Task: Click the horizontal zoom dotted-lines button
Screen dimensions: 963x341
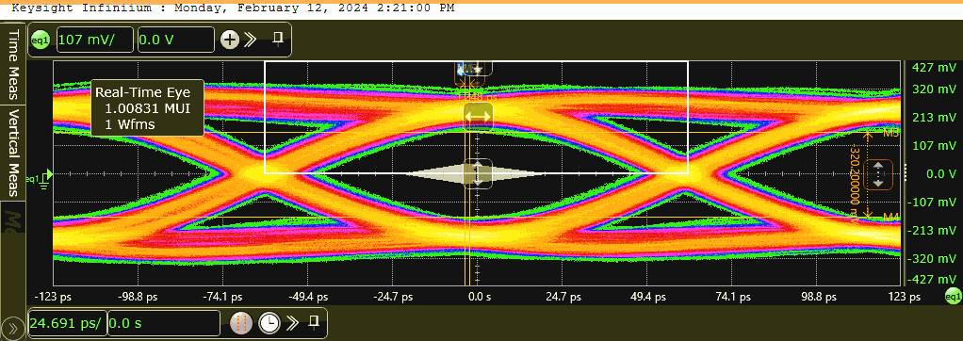Action: click(241, 322)
